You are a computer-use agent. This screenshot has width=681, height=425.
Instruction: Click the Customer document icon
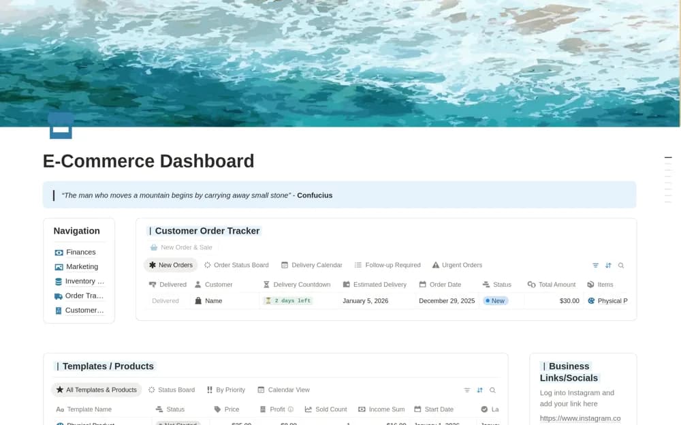pyautogui.click(x=58, y=311)
